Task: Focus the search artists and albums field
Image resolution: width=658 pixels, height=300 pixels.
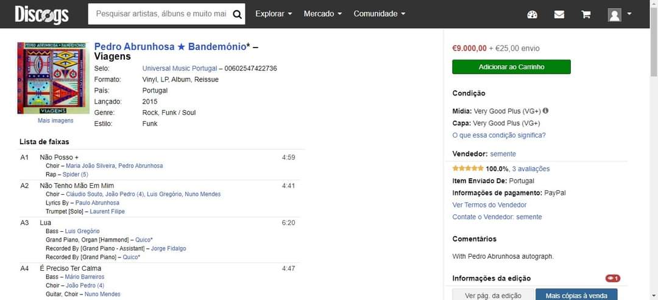Action: (x=161, y=14)
